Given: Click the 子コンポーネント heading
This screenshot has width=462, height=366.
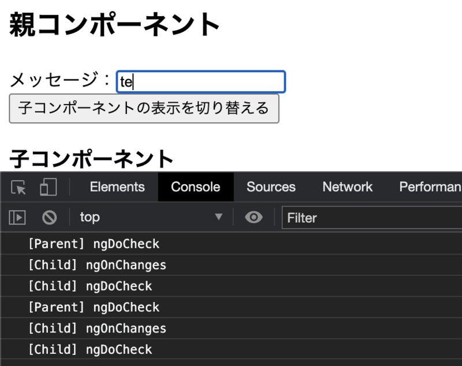Looking at the screenshot, I should 91,159.
